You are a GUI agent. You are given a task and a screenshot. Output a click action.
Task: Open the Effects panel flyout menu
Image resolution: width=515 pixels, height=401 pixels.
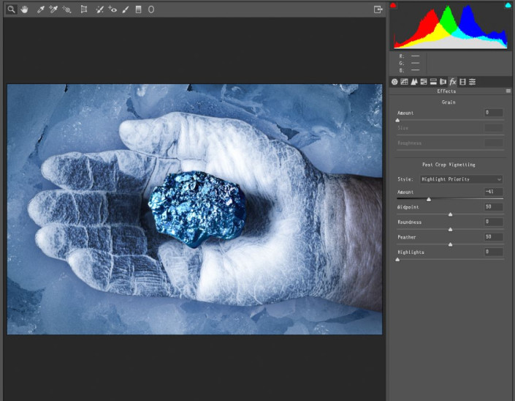pyautogui.click(x=508, y=91)
